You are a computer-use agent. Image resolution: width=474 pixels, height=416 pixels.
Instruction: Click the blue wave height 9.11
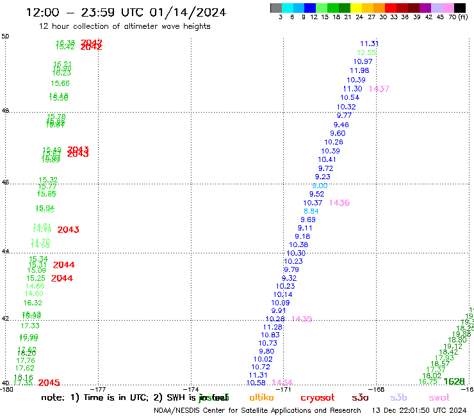click(305, 228)
